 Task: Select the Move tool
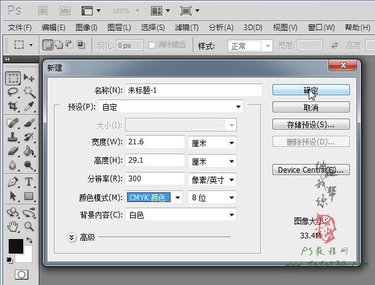[x=29, y=78]
